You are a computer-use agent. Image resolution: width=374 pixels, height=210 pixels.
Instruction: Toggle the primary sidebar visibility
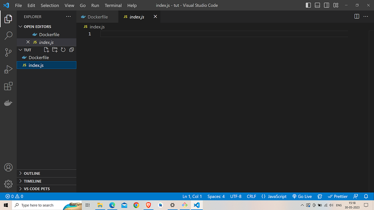tap(308, 5)
